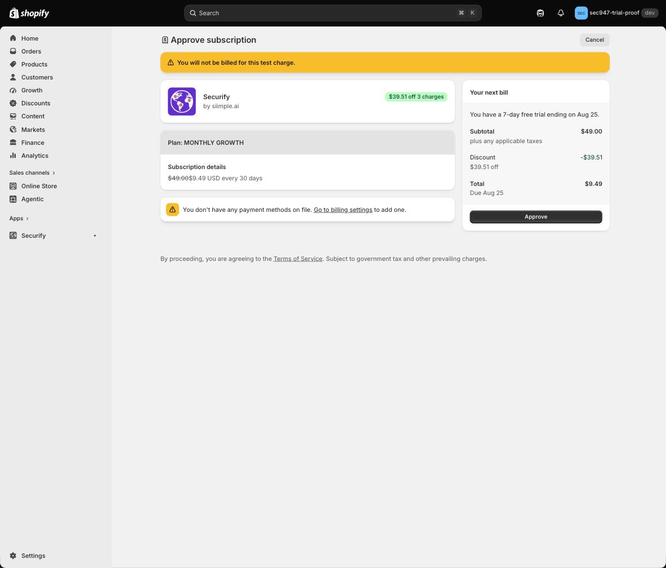Click the dev badge next to store name

(x=650, y=13)
